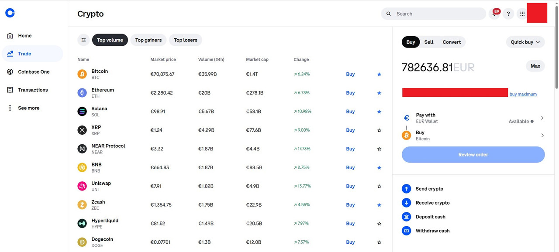Click the buy maximum link
Screen dimensions: 559x252
tap(523, 94)
